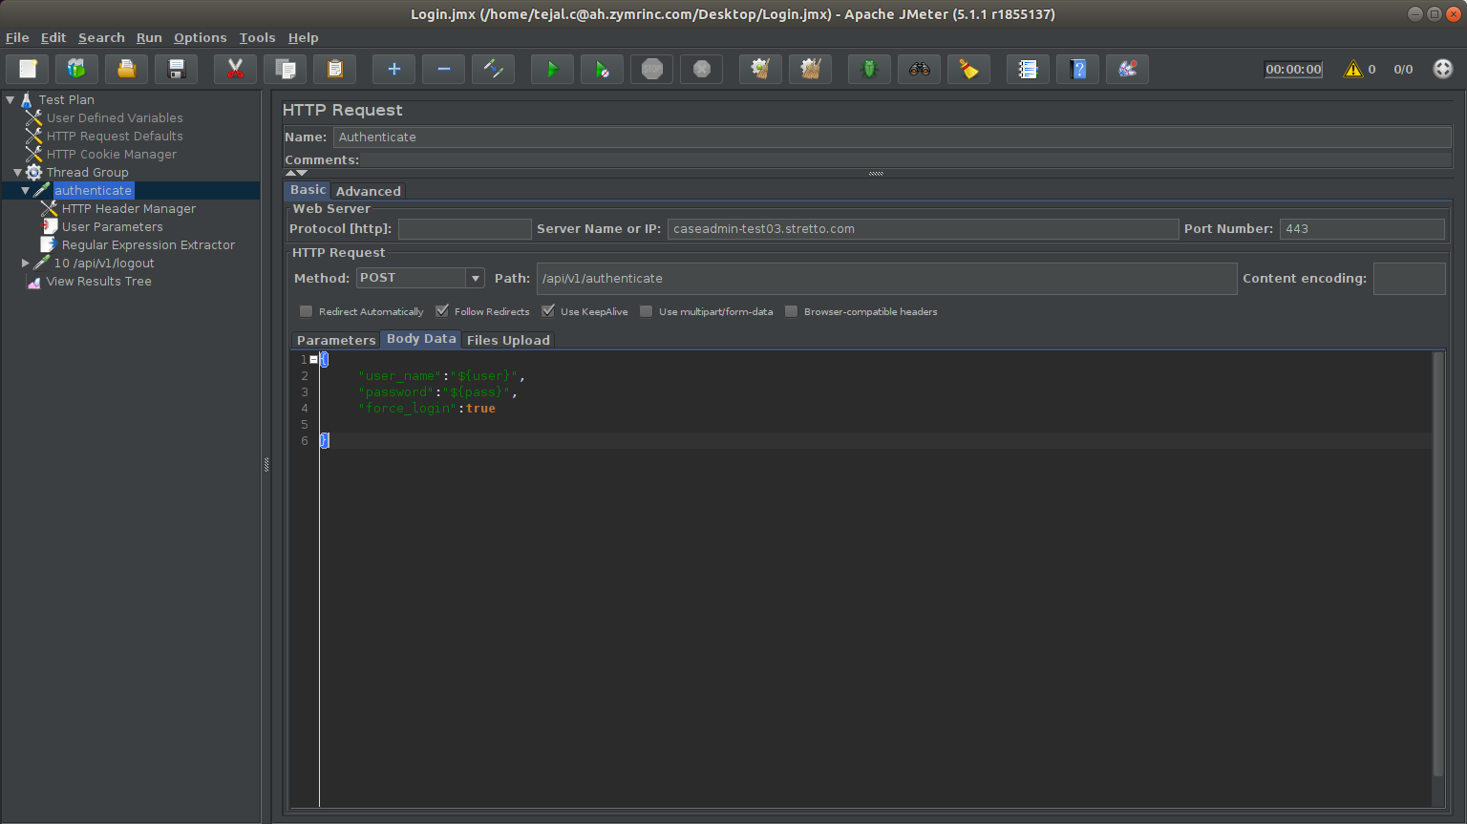Image resolution: width=1467 pixels, height=824 pixels.
Task: Enable Use multipart/form-data checkbox
Action: click(x=646, y=311)
